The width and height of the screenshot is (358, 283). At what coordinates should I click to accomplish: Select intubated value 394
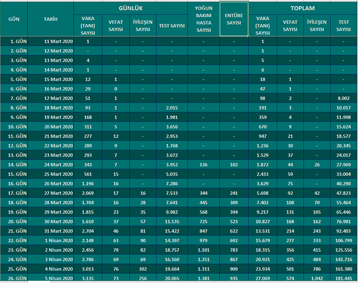(234, 212)
